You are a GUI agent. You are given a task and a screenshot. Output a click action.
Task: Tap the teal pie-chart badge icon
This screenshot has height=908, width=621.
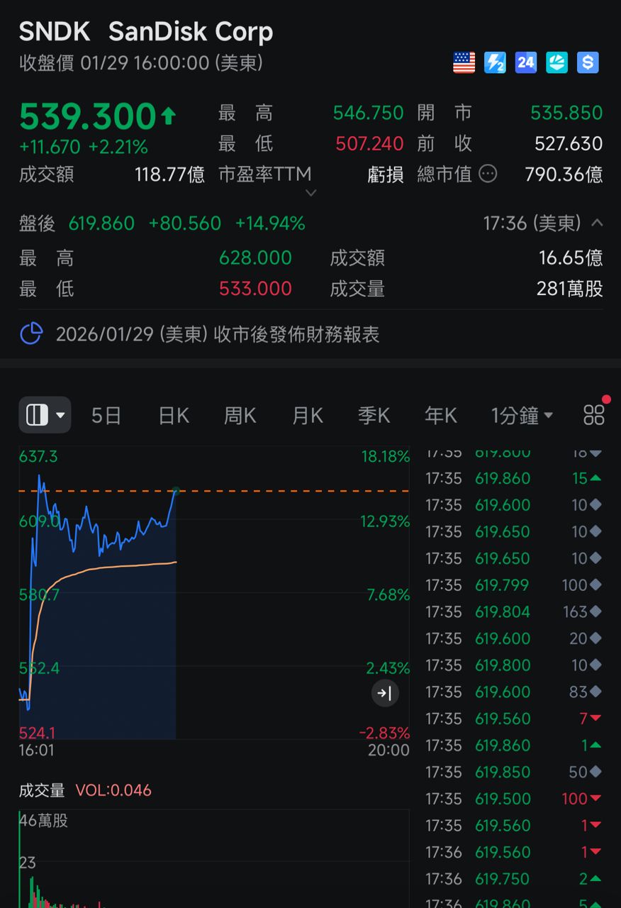click(557, 62)
